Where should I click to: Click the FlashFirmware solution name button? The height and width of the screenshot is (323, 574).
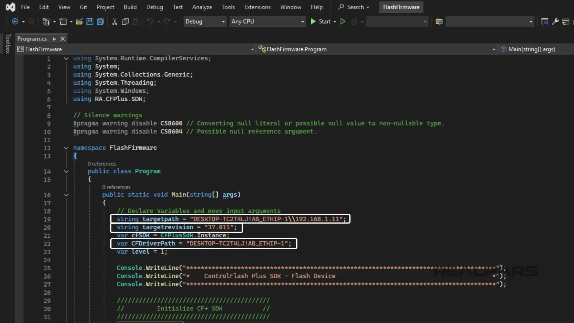(x=401, y=7)
